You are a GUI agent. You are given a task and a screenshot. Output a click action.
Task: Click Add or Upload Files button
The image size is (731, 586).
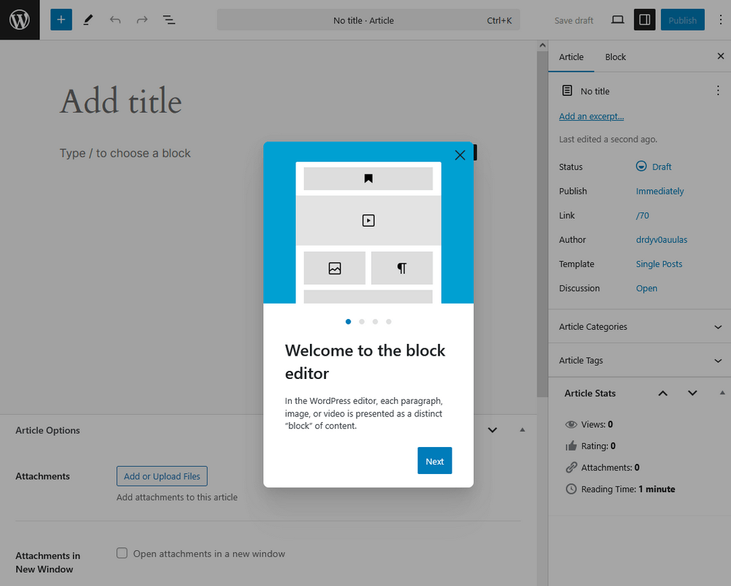pos(162,476)
